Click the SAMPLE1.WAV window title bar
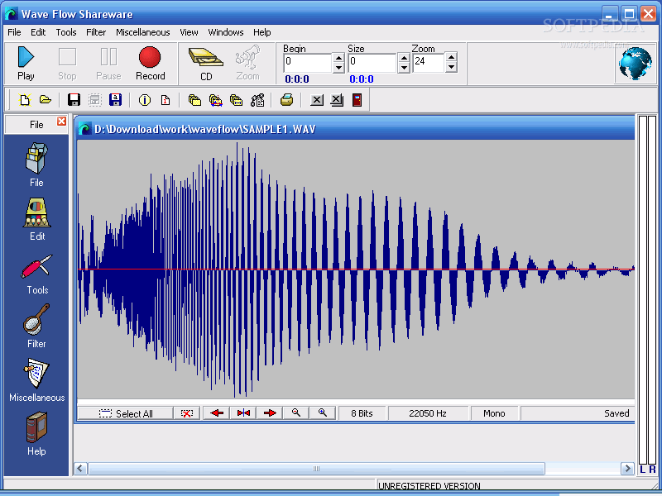 coord(356,129)
